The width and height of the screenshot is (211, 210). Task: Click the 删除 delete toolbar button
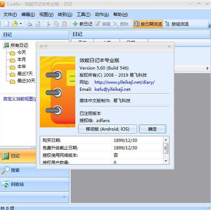point(121,24)
